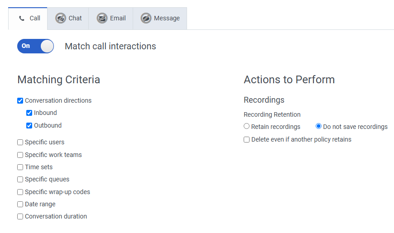The width and height of the screenshot is (394, 233).
Task: Click the phone icon on Call tab
Action: [x=22, y=19]
